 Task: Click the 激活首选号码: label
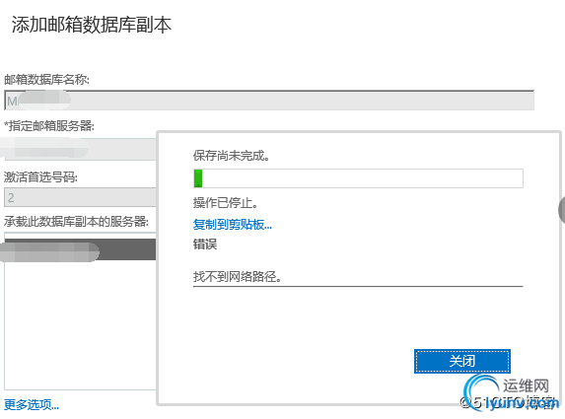(x=40, y=176)
